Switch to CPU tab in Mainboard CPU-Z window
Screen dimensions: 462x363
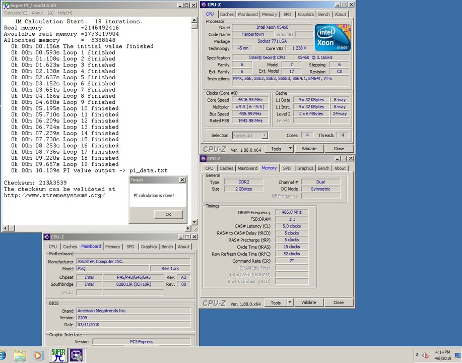[x=53, y=247]
